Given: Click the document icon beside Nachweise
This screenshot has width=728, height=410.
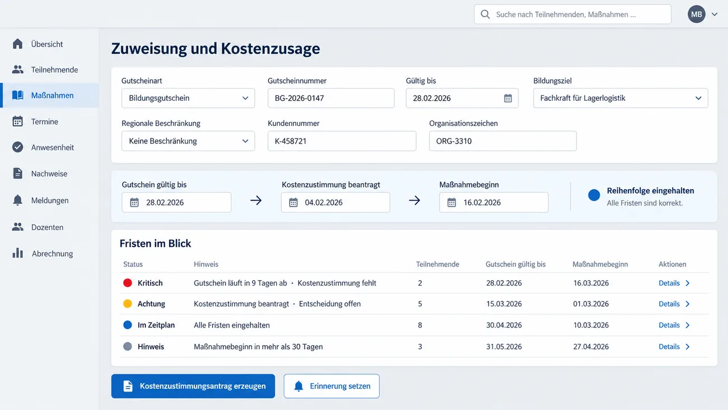Looking at the screenshot, I should pos(18,174).
